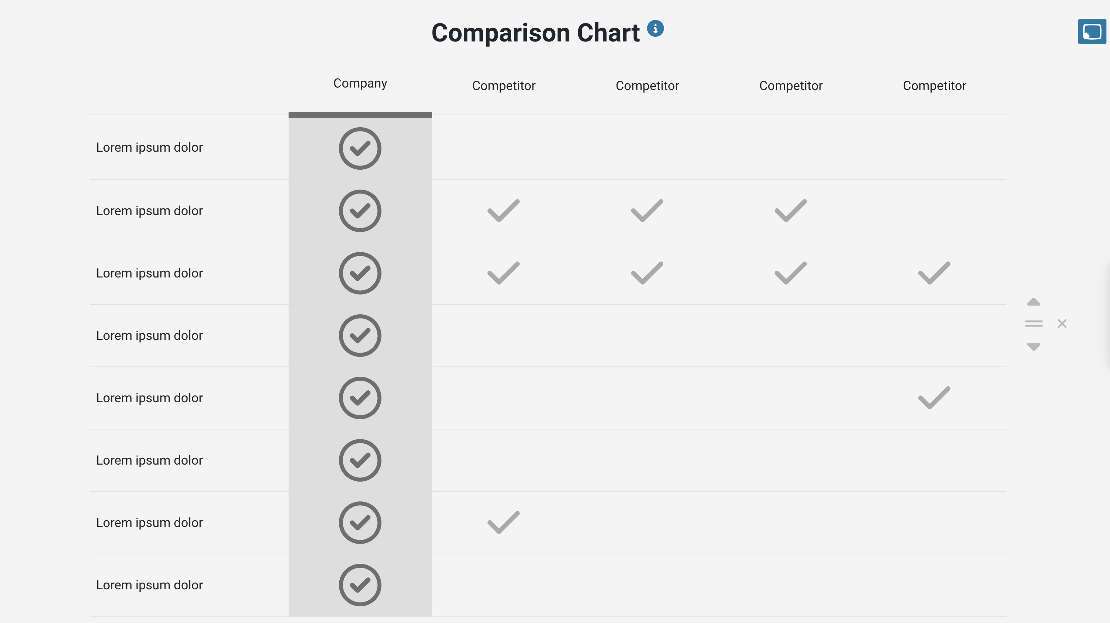The width and height of the screenshot is (1110, 623).
Task: Click last Competitor check in fifth row
Action: point(934,398)
